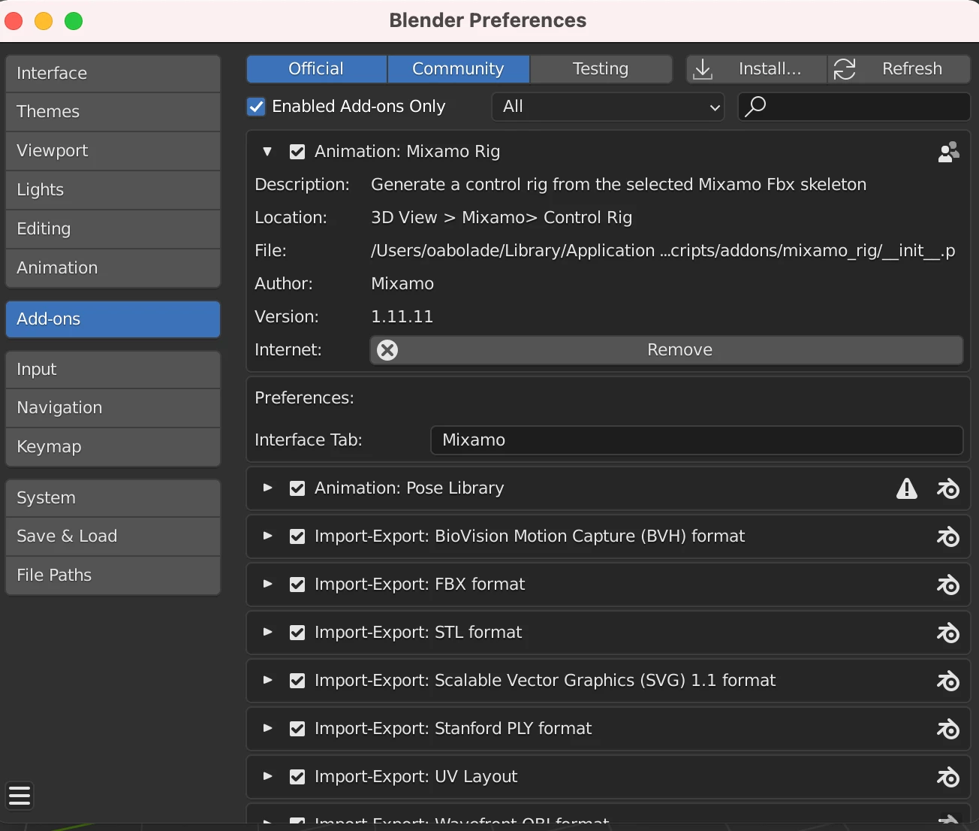The image size is (979, 831).
Task: Open Input preferences section
Action: pos(113,370)
